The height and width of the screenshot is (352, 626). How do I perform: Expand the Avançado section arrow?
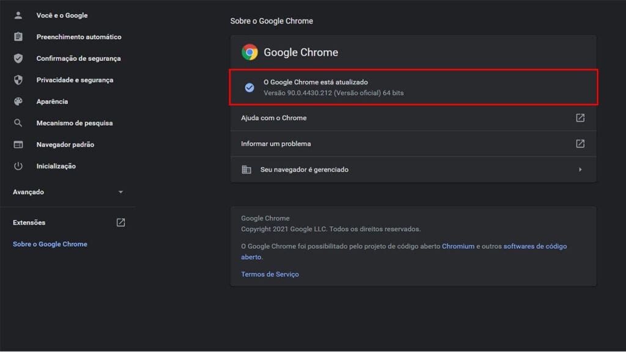tap(120, 192)
